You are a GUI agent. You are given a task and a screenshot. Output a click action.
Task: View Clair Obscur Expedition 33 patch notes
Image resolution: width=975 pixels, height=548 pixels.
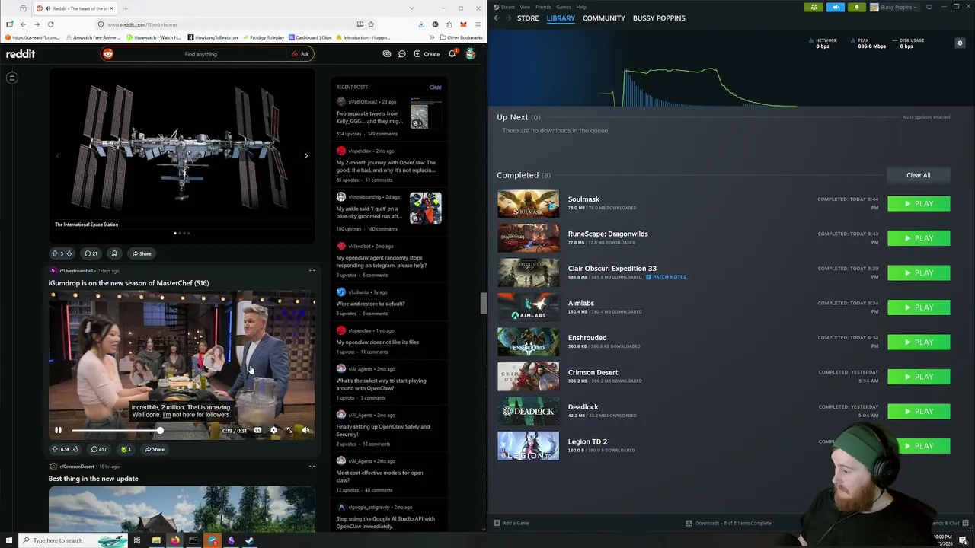click(666, 277)
